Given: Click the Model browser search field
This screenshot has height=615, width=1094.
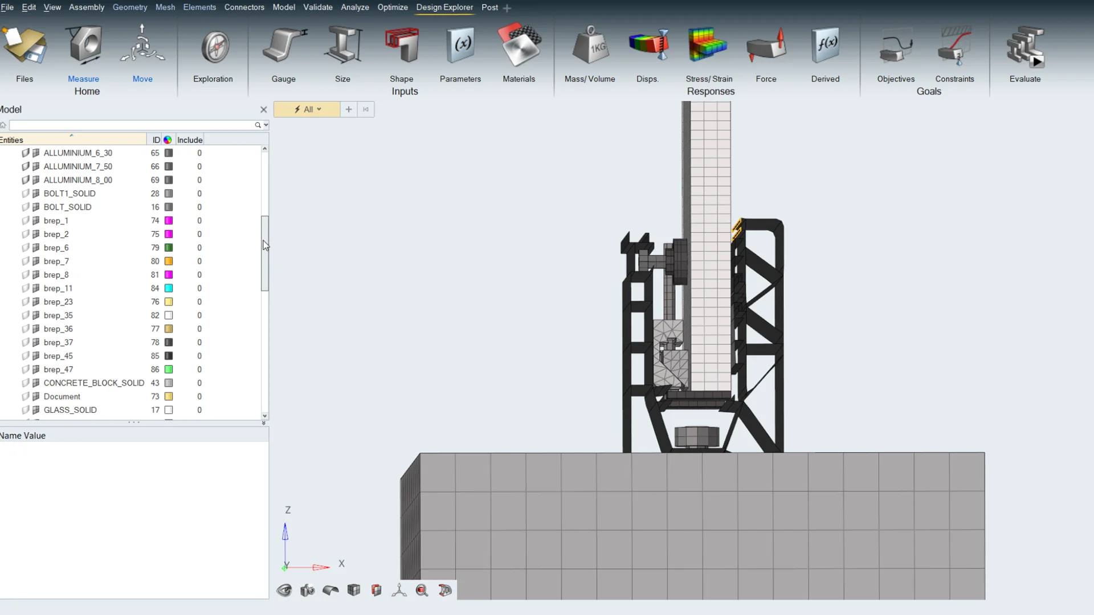Looking at the screenshot, I should click(131, 125).
